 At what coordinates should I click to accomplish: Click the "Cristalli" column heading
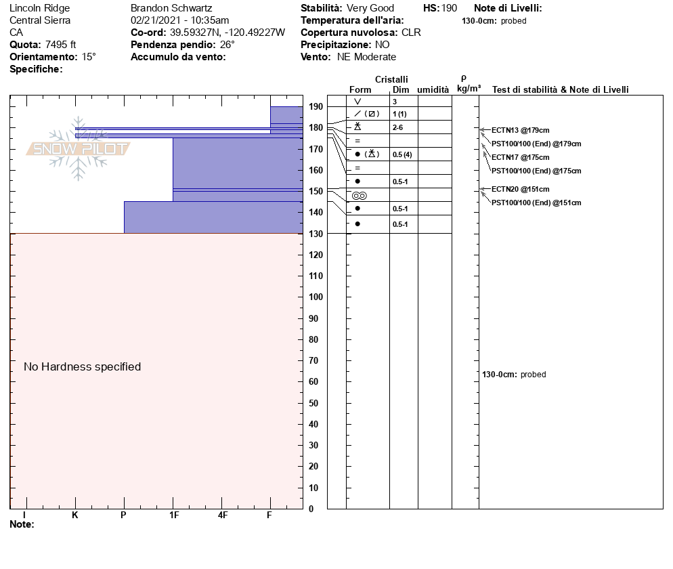tap(391, 79)
